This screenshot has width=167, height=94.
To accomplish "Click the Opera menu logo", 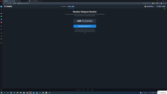I will [1, 1].
